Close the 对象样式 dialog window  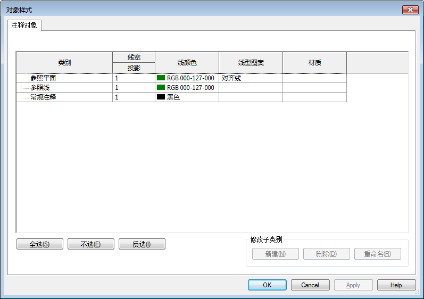point(410,10)
